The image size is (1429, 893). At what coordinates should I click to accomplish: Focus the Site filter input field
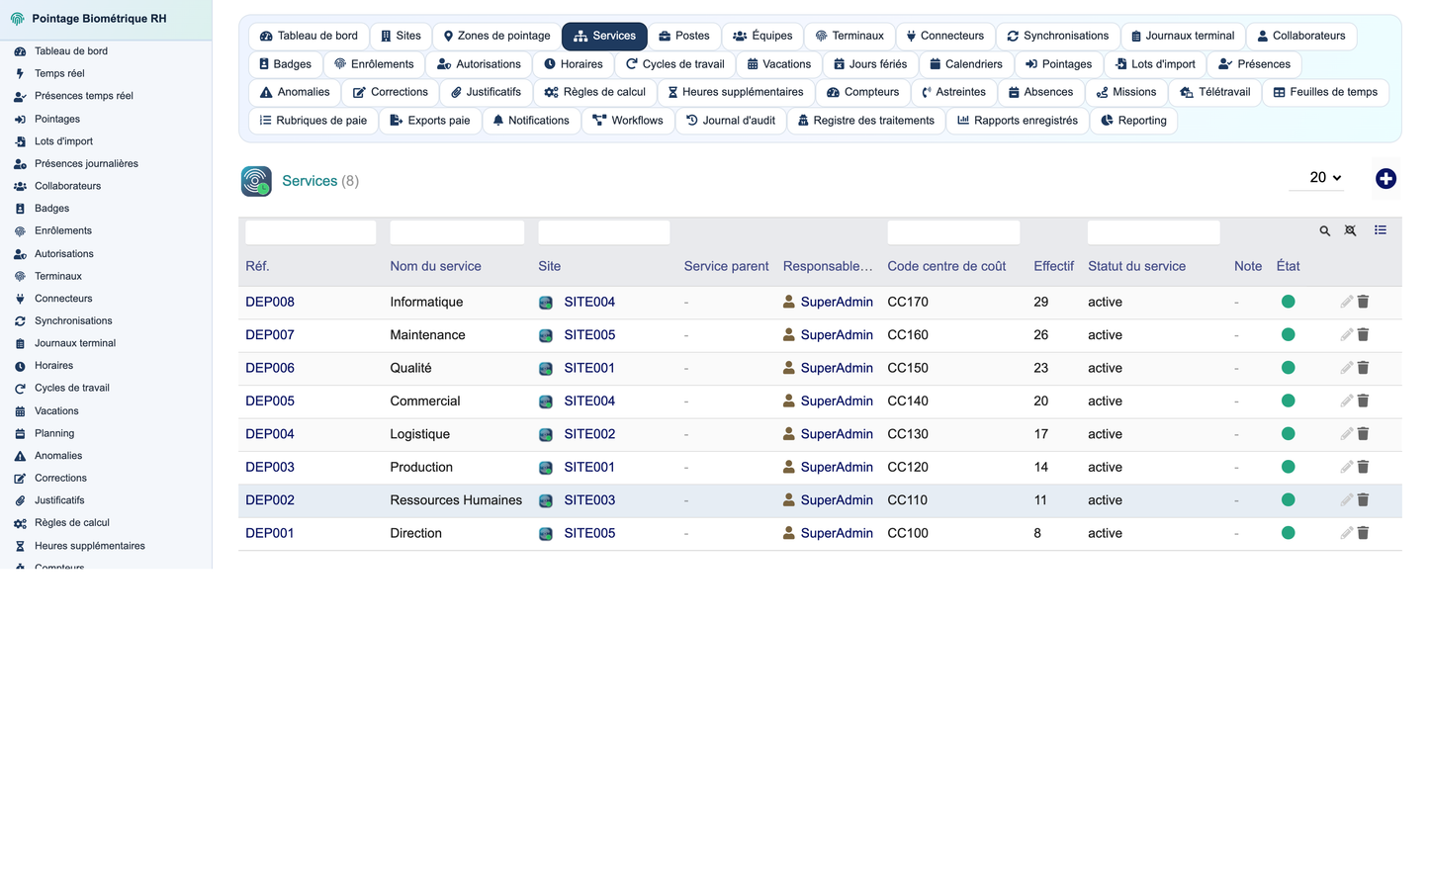click(x=603, y=232)
